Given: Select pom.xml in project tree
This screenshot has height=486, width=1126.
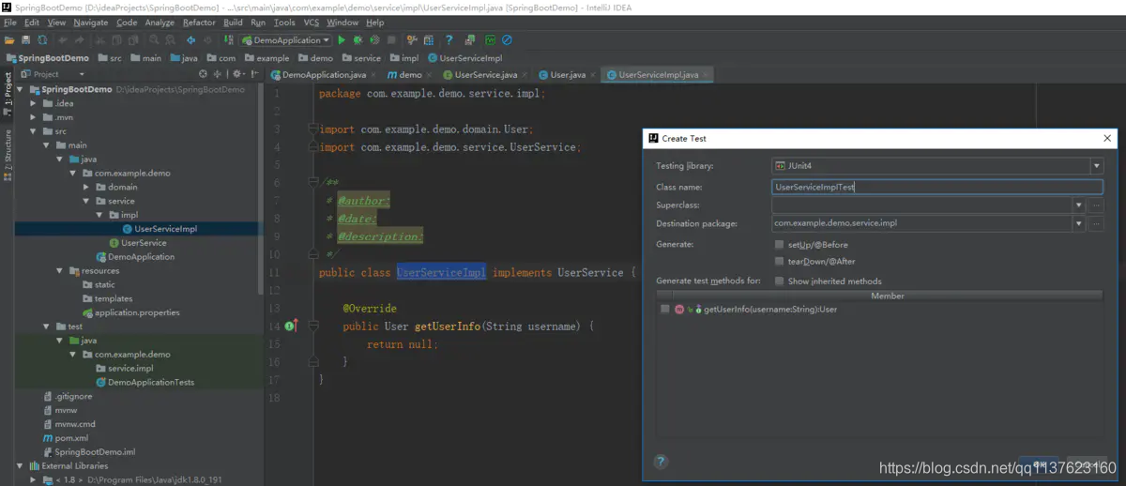Looking at the screenshot, I should pos(71,437).
